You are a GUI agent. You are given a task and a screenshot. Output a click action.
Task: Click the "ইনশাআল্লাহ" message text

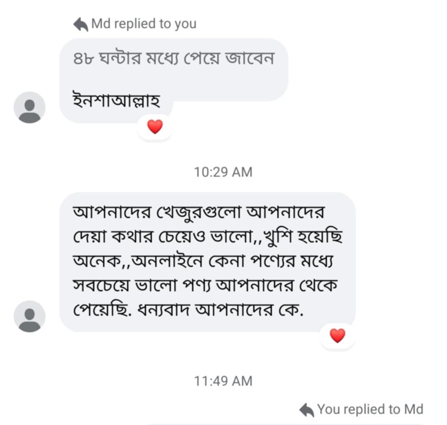(116, 101)
